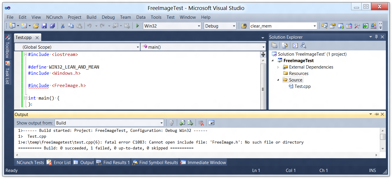Switch to the Error List tab
Viewport: 392px width, 179px height.
(58, 162)
